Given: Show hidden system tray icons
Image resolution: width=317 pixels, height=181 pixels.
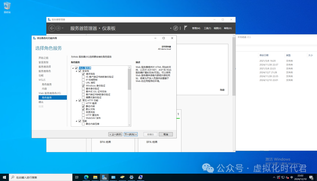Looking at the screenshot, I should pos(274,177).
